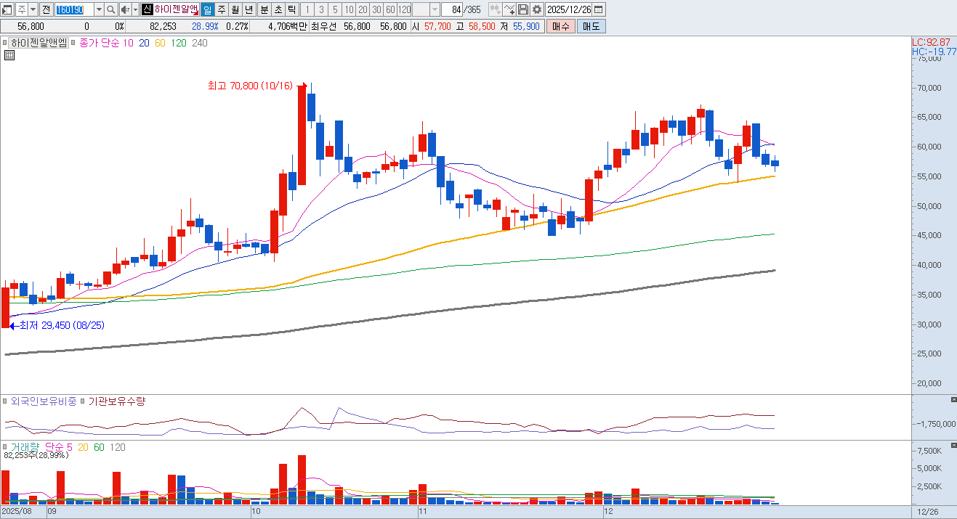Open the calendar date picker icon
The height and width of the screenshot is (519, 957).
(598, 9)
